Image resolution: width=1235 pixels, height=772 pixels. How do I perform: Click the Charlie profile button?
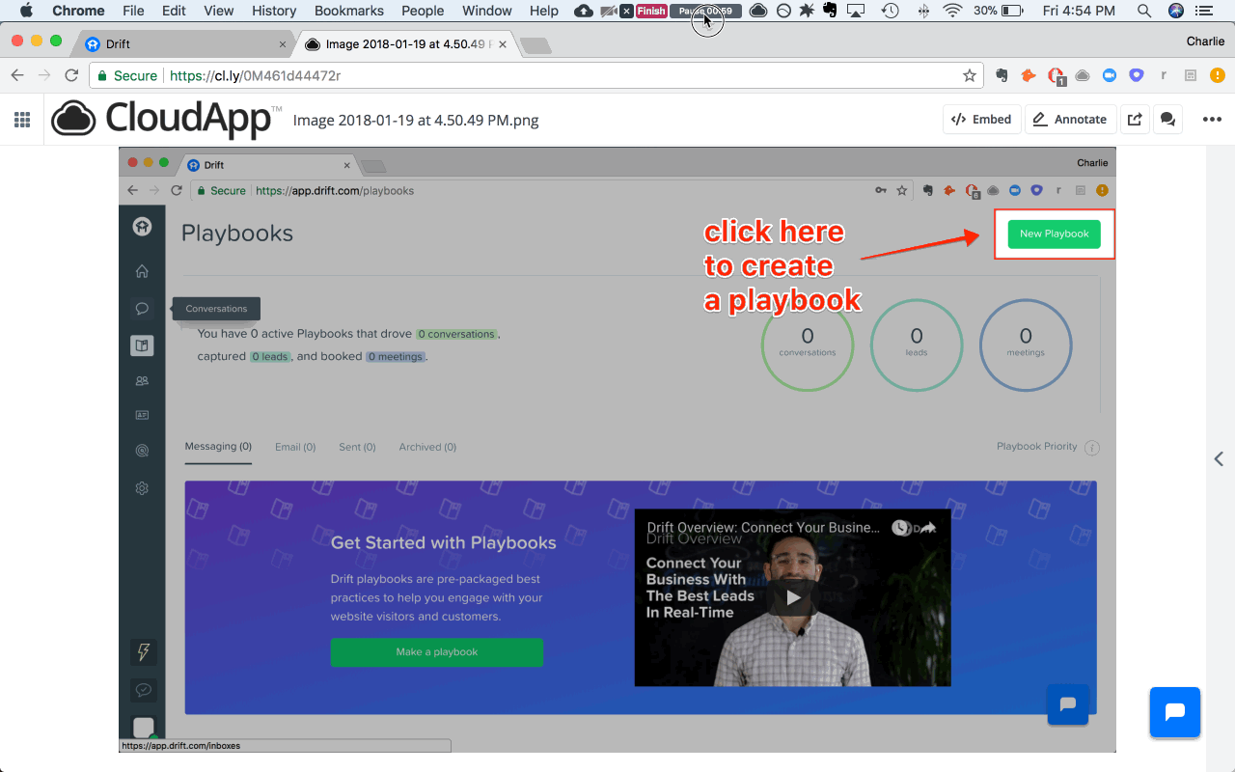(1205, 41)
